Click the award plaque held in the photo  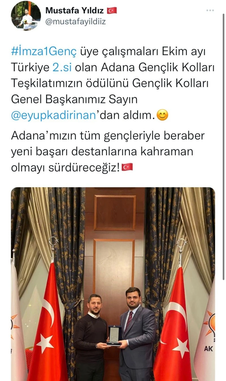click(x=114, y=336)
